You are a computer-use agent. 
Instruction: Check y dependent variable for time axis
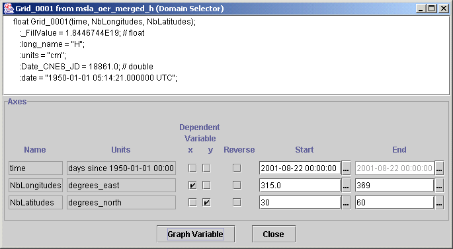pos(206,168)
